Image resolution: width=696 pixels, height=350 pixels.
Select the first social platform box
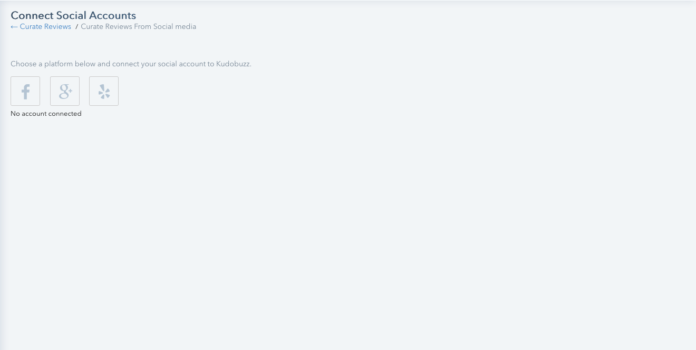tap(25, 91)
